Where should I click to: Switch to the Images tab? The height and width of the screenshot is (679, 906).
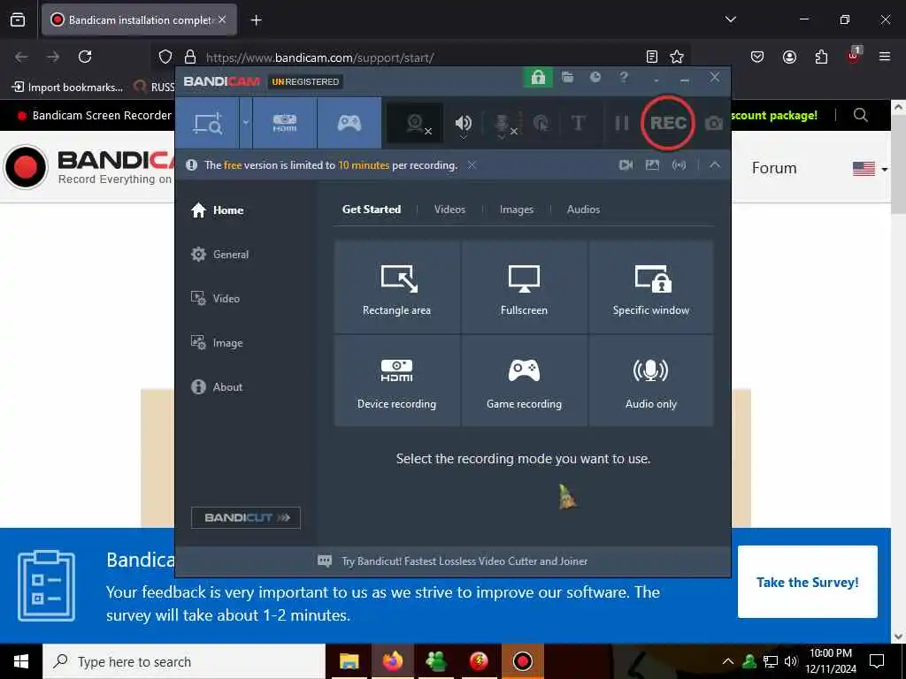[517, 210]
